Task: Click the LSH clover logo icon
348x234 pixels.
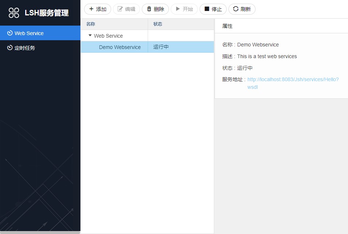Action: (14, 13)
